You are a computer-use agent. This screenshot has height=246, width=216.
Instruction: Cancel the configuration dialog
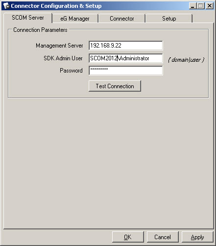coord(163,237)
